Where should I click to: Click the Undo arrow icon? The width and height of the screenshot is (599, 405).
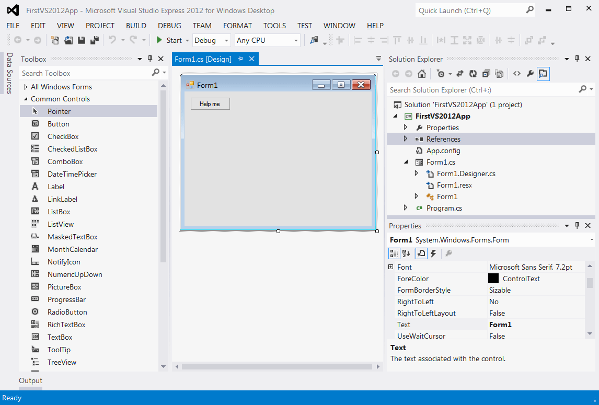click(112, 40)
